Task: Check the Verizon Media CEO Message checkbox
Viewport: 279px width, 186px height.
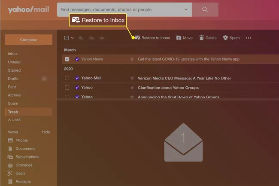Action: pos(67,78)
